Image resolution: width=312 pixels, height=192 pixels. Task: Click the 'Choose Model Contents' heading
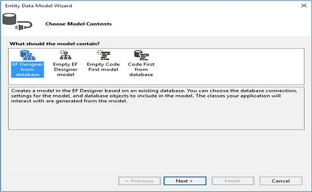point(79,24)
